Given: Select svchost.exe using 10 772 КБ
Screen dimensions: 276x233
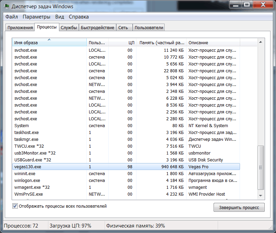Looking at the screenshot, I should [126, 57].
